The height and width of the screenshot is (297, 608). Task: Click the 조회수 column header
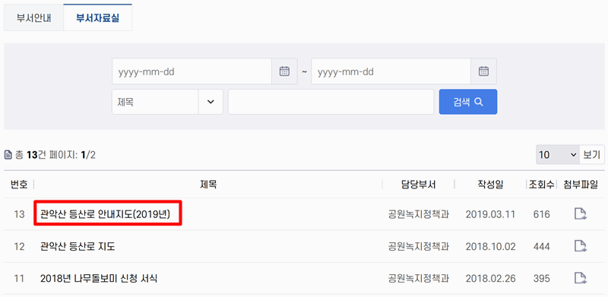tap(541, 185)
